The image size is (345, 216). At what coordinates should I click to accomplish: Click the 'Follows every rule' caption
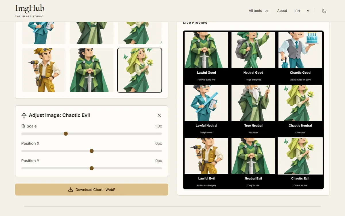[206, 80]
